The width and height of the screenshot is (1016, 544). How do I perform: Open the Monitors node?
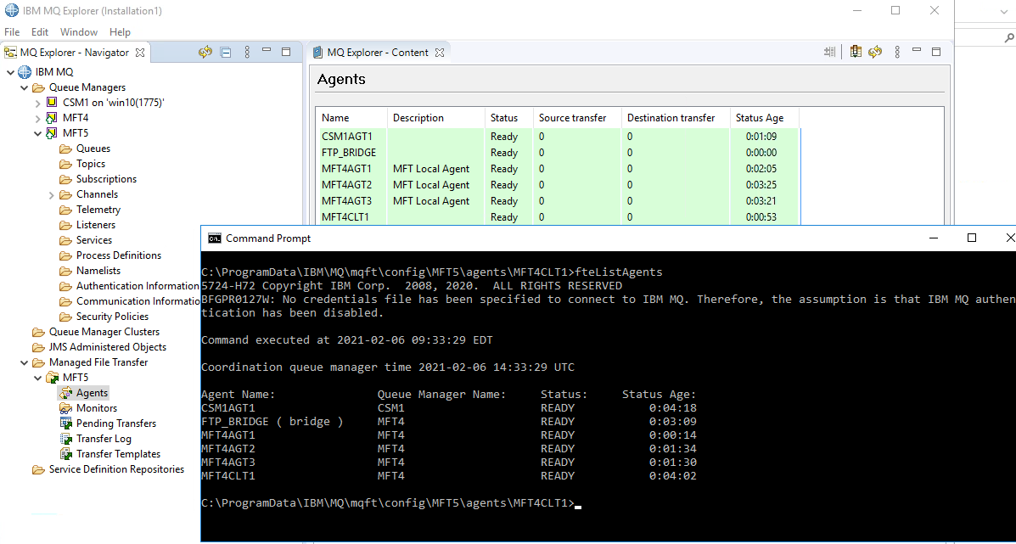pos(97,408)
